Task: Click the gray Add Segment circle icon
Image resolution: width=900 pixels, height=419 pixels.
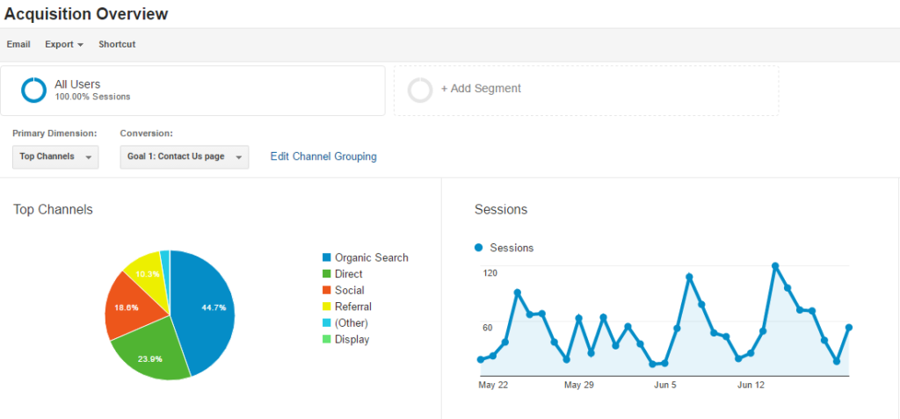Action: (420, 90)
